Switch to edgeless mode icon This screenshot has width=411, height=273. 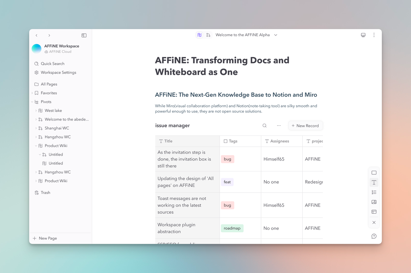click(208, 35)
